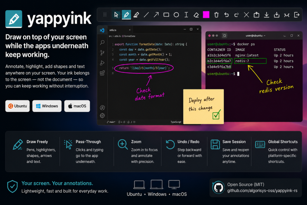This screenshot has height=205, width=307.
Task: Choose the Eraser tool
Action: pos(196,15)
